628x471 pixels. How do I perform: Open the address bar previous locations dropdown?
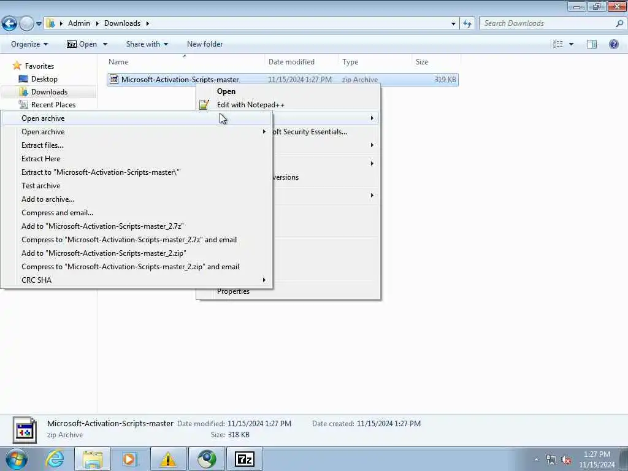point(453,23)
